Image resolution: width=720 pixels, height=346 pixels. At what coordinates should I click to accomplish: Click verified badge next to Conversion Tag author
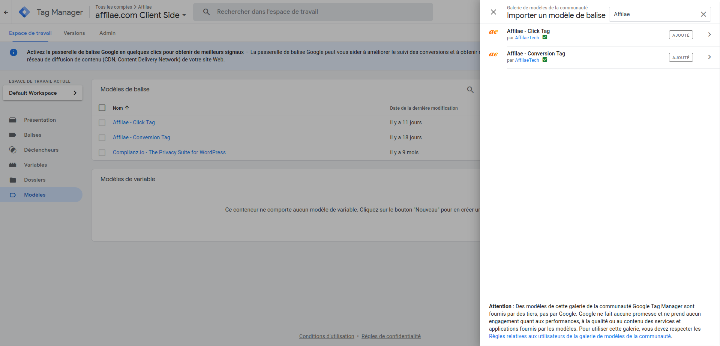(x=545, y=60)
